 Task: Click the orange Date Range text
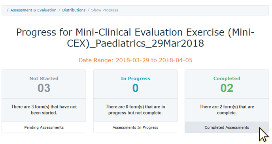135,60
